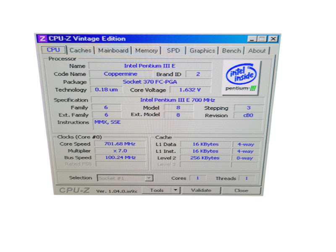Click the Model value 8
The image size is (336, 252).
(x=178, y=108)
